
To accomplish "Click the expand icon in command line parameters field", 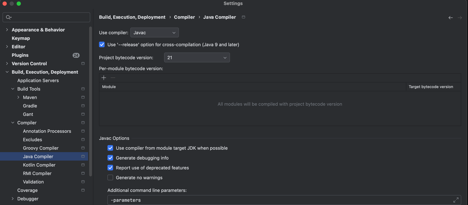I will tap(456, 200).
